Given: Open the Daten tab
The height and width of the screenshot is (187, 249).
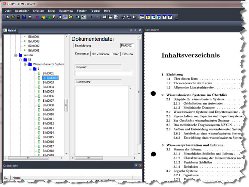Looking at the screenshot, I should (115, 54).
